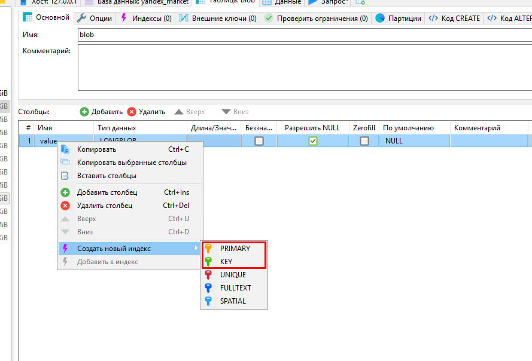Click the green check icon on Проверить ограничения
The image size is (532, 361).
tap(269, 18)
